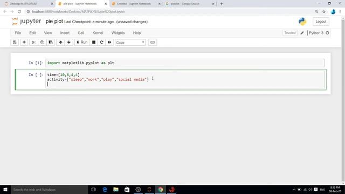Open Chrome three-dot menu

[340, 12]
